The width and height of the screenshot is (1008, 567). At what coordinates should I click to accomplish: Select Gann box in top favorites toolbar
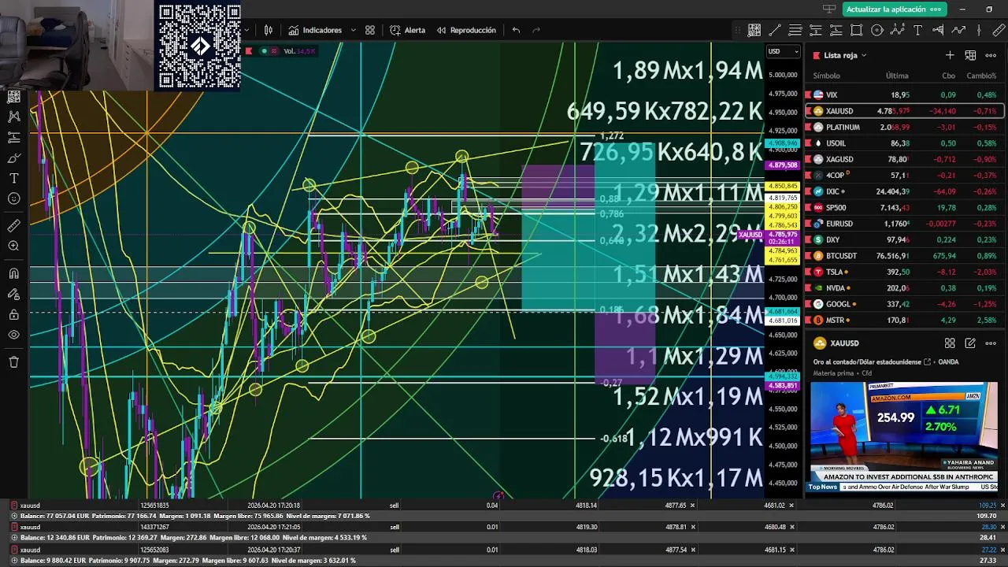[x=754, y=30]
